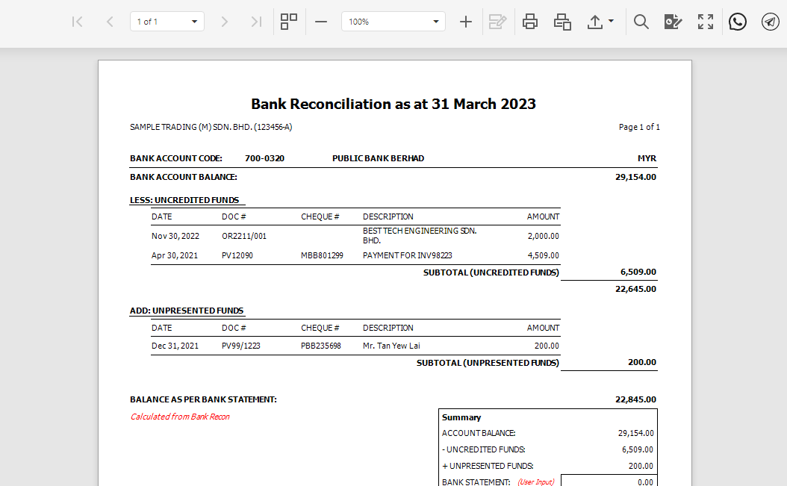Jump to the last page
The width and height of the screenshot is (787, 486).
point(256,22)
